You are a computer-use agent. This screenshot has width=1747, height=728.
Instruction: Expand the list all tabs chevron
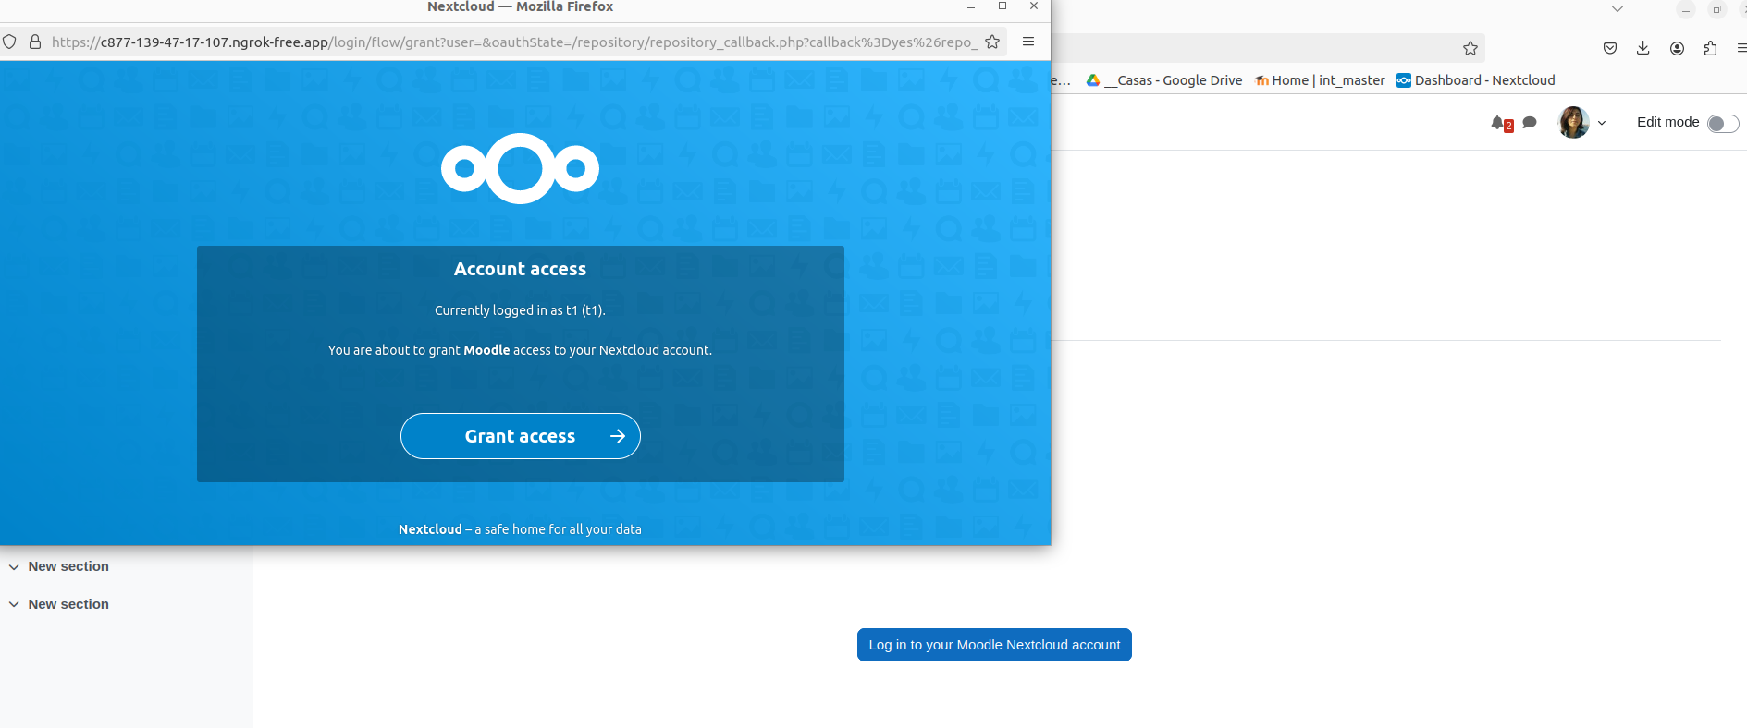[x=1618, y=9]
